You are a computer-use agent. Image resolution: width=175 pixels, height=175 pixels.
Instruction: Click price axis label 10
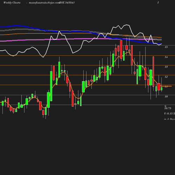pyautogui.click(x=166, y=97)
